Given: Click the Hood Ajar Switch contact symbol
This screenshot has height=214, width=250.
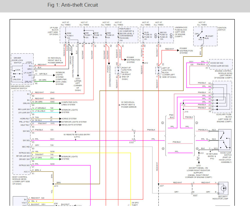Looking at the screenshot, I should coord(225,140).
